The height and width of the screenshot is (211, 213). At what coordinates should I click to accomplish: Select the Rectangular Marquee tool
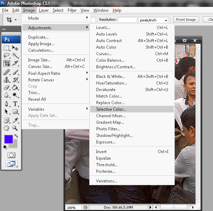tap(7, 48)
